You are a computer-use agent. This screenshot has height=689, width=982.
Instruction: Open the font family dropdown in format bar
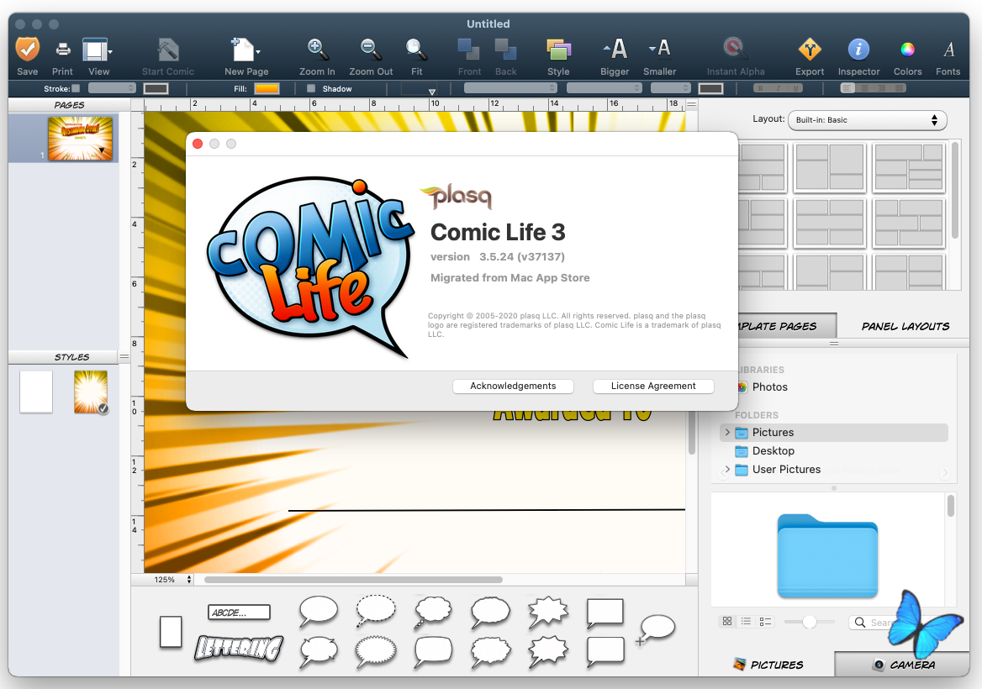(509, 88)
